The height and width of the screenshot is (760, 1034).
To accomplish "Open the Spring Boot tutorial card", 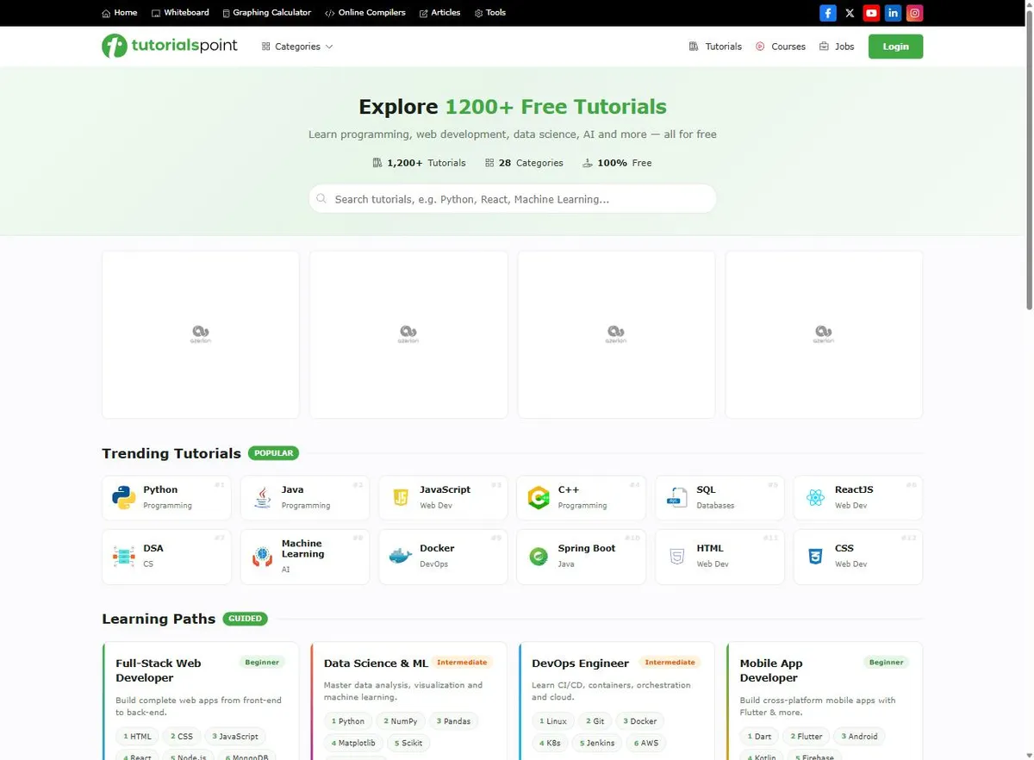I will [x=582, y=557].
